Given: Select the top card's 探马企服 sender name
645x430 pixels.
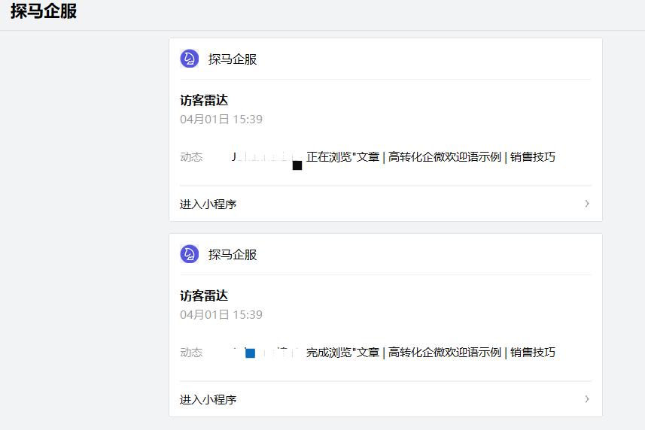Looking at the screenshot, I should click(233, 59).
